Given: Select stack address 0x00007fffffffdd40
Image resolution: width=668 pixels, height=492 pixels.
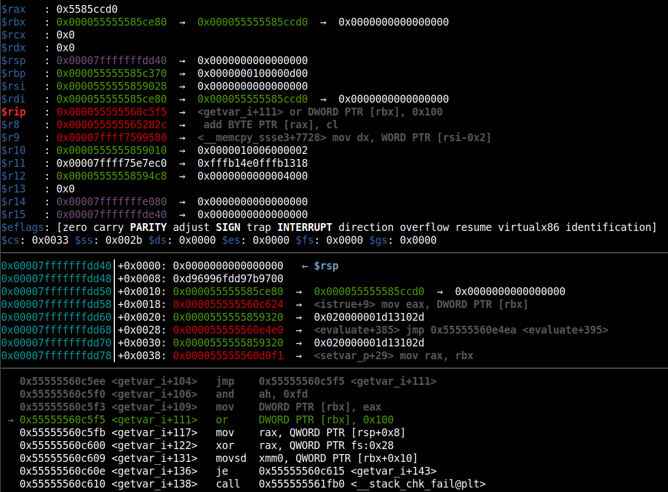Looking at the screenshot, I should pos(56,266).
